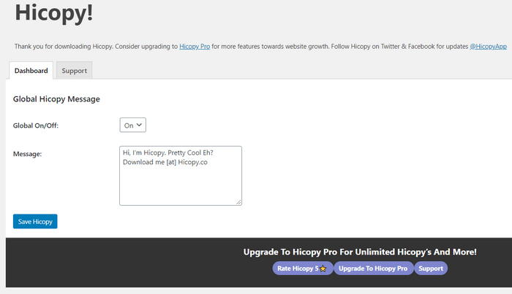The image size is (512, 294).
Task: Follow the Hicopy Pro link
Action: click(195, 47)
